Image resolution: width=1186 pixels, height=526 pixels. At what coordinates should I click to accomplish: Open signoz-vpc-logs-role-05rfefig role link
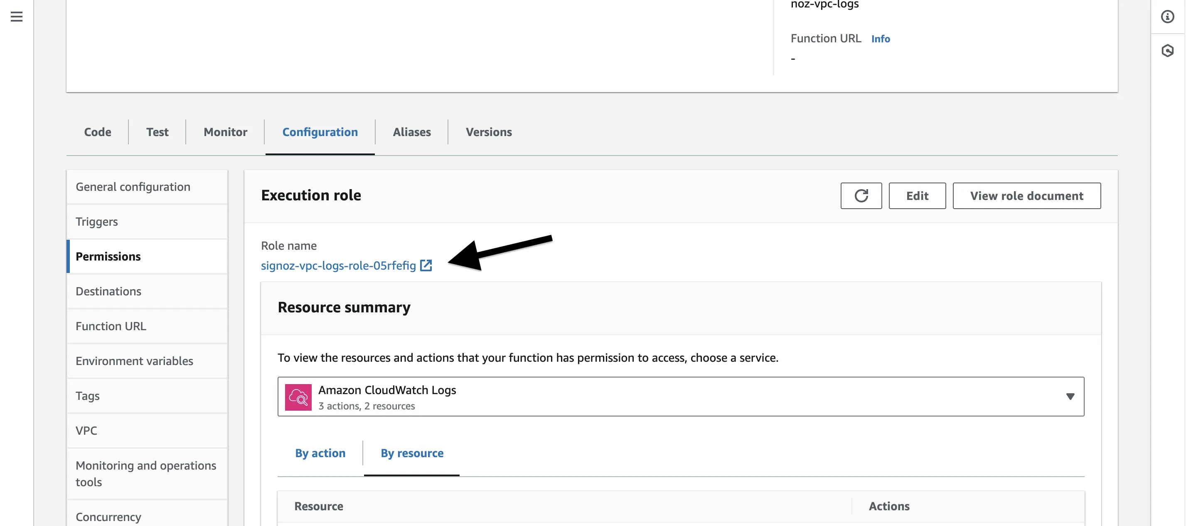(x=338, y=265)
